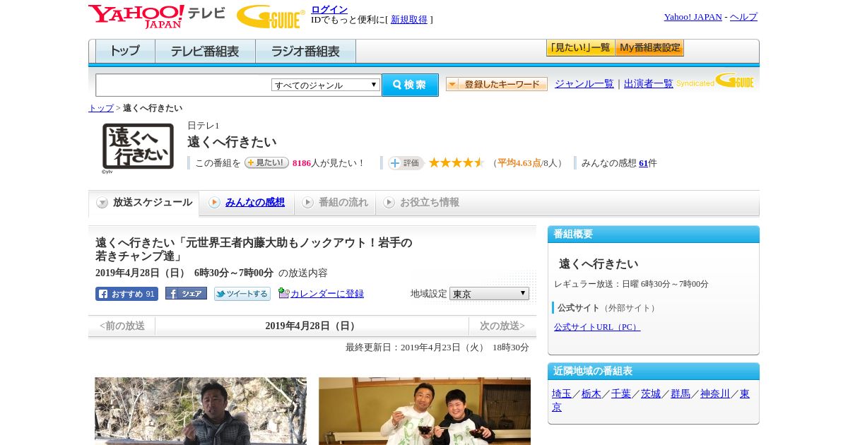
Task: Open the 地域設定 東京 region dropdown
Action: [x=489, y=294]
